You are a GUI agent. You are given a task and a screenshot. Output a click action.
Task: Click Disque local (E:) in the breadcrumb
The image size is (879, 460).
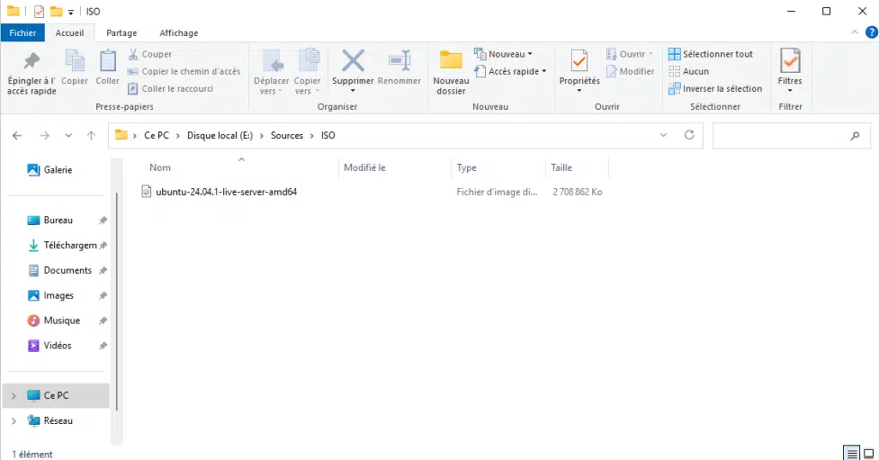tap(220, 136)
